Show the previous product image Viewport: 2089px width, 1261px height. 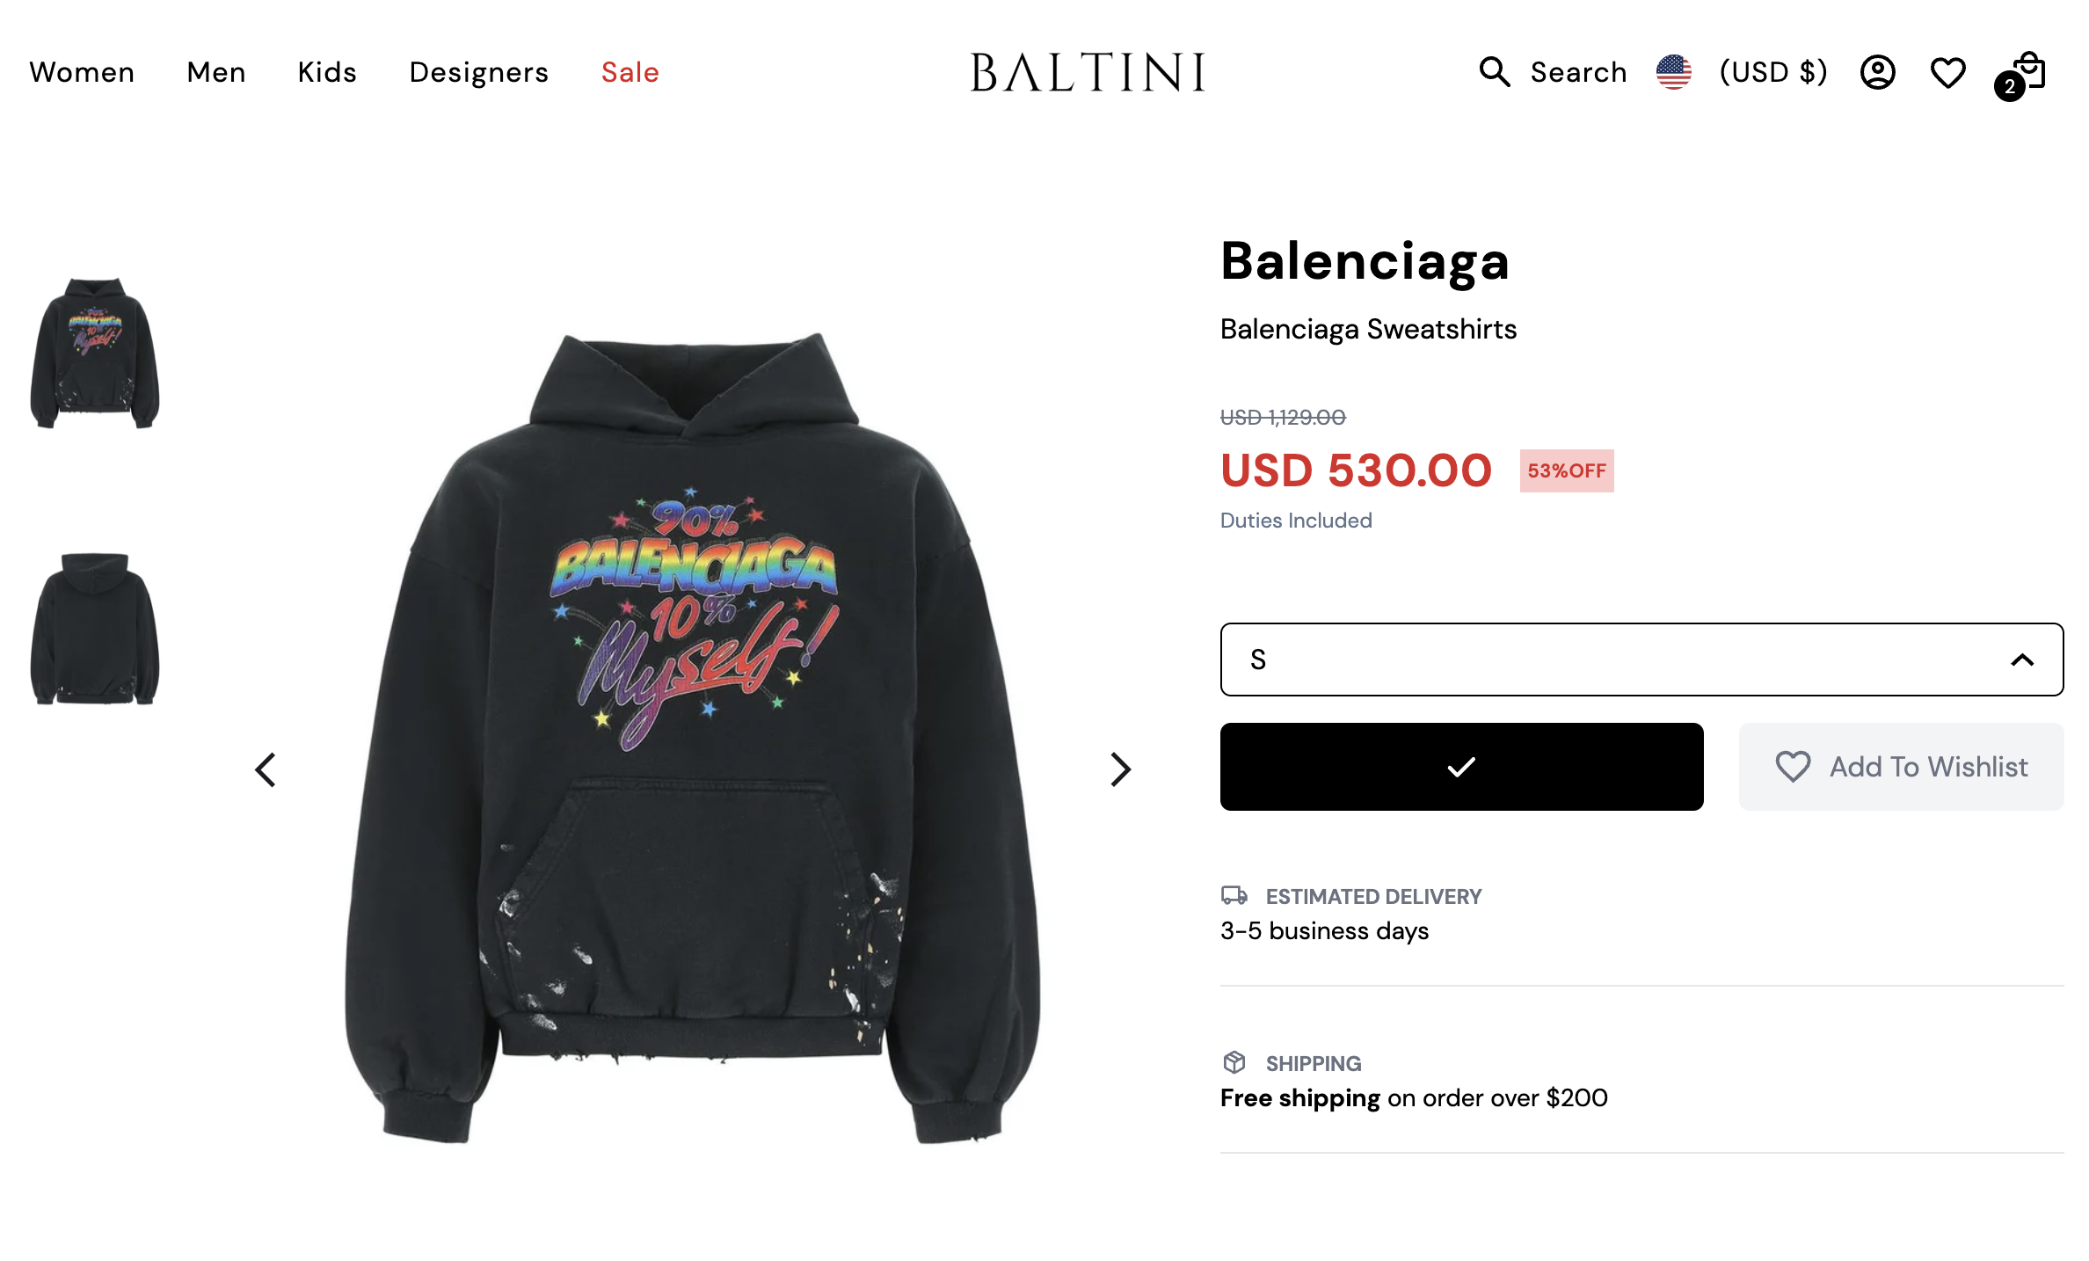pyautogui.click(x=266, y=770)
